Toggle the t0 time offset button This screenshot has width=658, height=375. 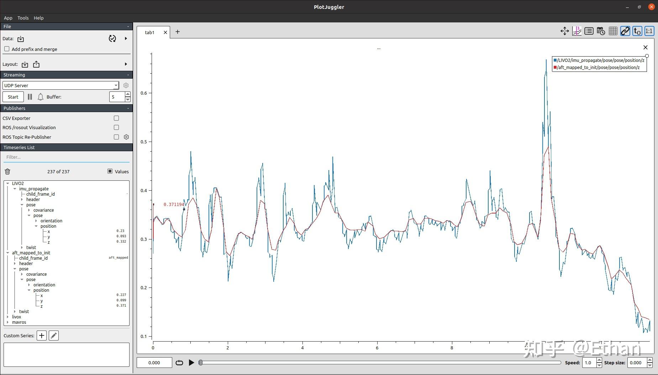(x=637, y=31)
